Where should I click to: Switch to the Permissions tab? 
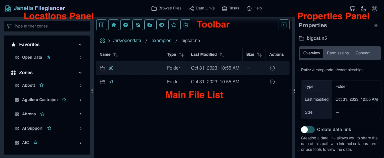tap(338, 53)
